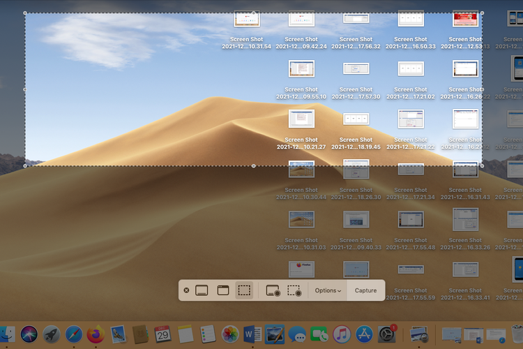Image resolution: width=523 pixels, height=349 pixels.
Task: Select Screen Shot 2021-12...10.31.54 file thumbnail
Action: pyautogui.click(x=247, y=19)
